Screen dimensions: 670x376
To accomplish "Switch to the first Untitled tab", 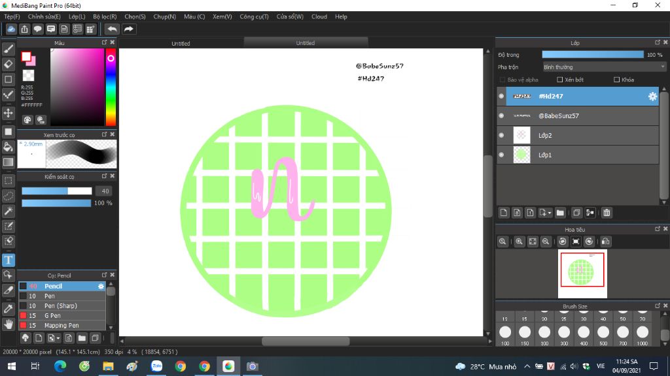I will [x=181, y=43].
